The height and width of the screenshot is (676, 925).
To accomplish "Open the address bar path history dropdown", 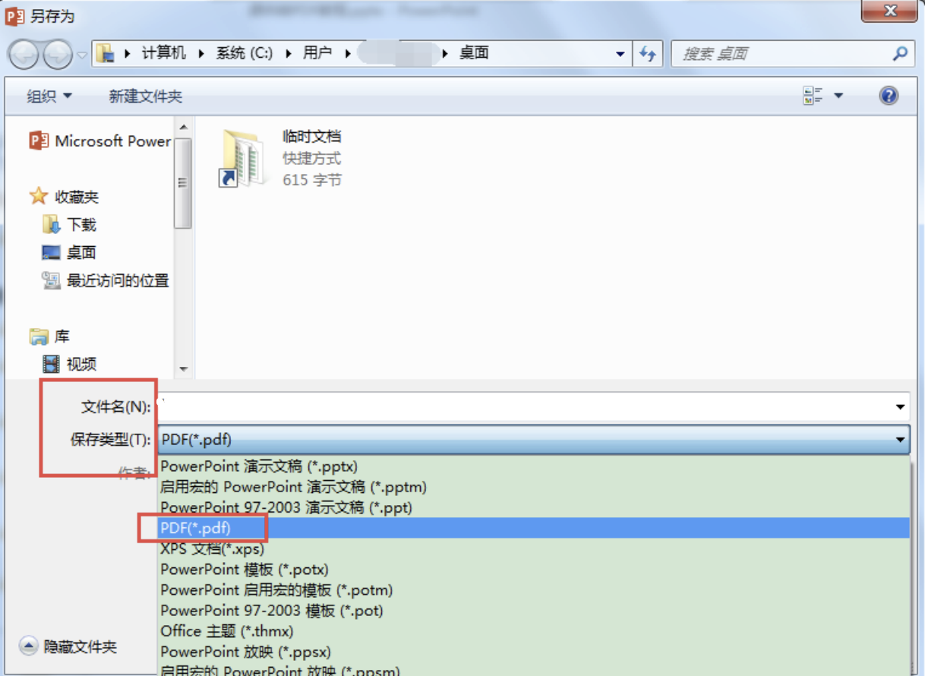I will (x=620, y=54).
